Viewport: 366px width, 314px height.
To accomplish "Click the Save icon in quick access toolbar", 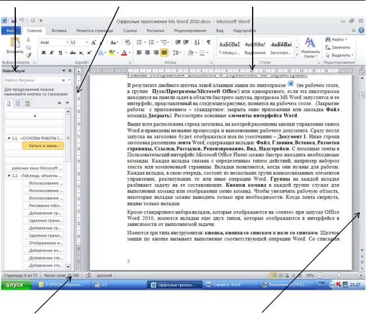I will [x=14, y=20].
